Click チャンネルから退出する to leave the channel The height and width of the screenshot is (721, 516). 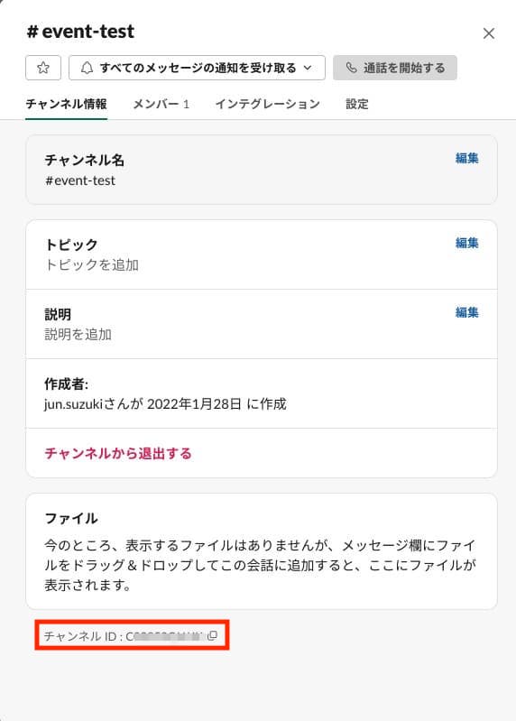118,453
